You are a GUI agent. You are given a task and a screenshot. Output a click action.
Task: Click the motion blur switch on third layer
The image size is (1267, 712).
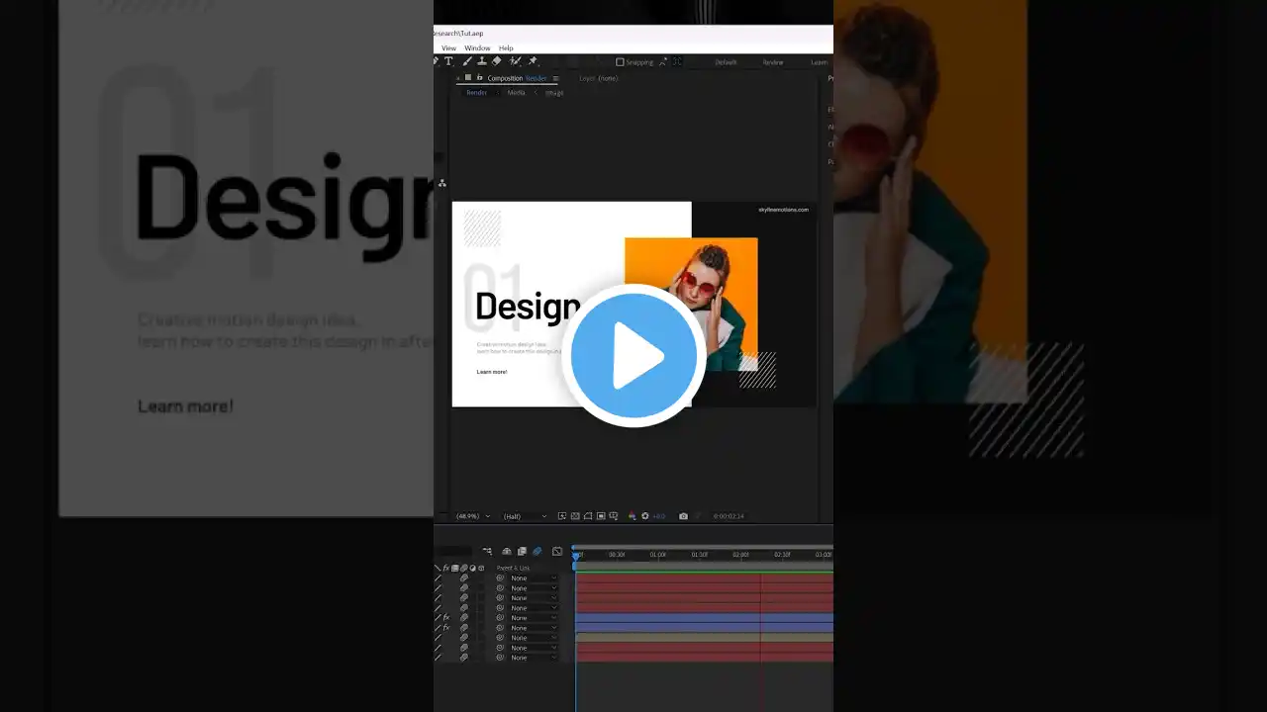pyautogui.click(x=464, y=597)
